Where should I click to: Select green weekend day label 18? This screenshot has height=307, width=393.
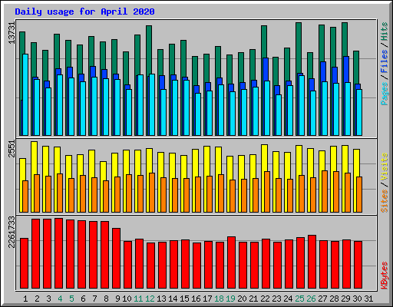219,299
